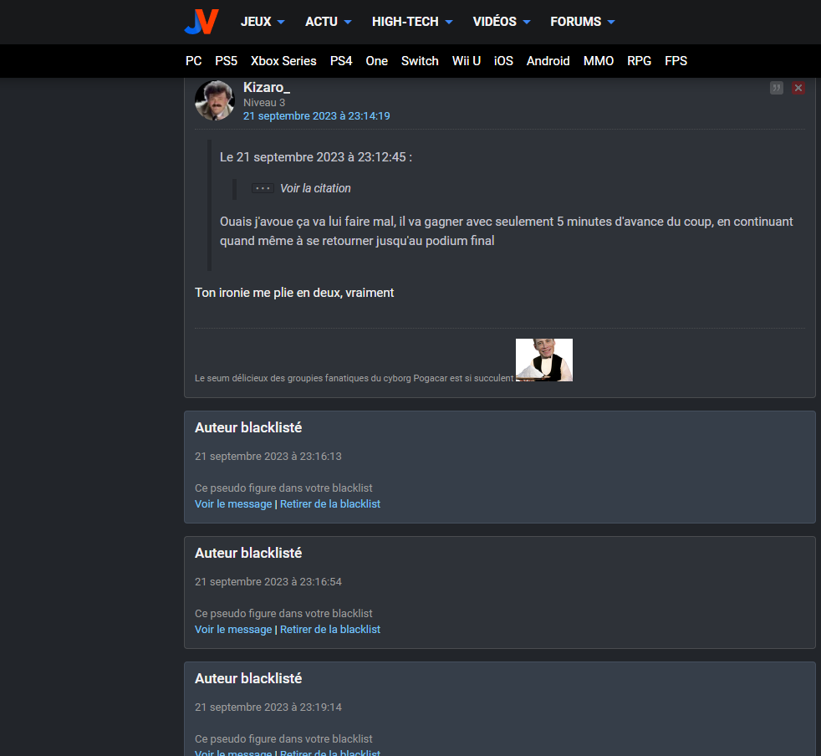Image resolution: width=821 pixels, height=756 pixels.
Task: Click the quote header 'Le 21 septembre 2023 à 23:12:45 :'
Action: [x=316, y=157]
